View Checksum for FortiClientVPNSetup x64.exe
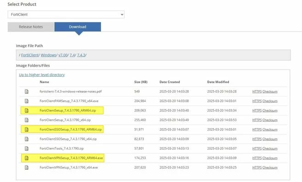The height and width of the screenshot is (182, 302). [x=270, y=168]
